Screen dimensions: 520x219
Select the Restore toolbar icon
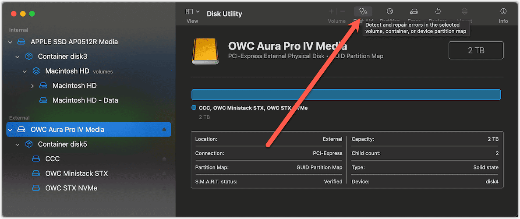tap(438, 11)
